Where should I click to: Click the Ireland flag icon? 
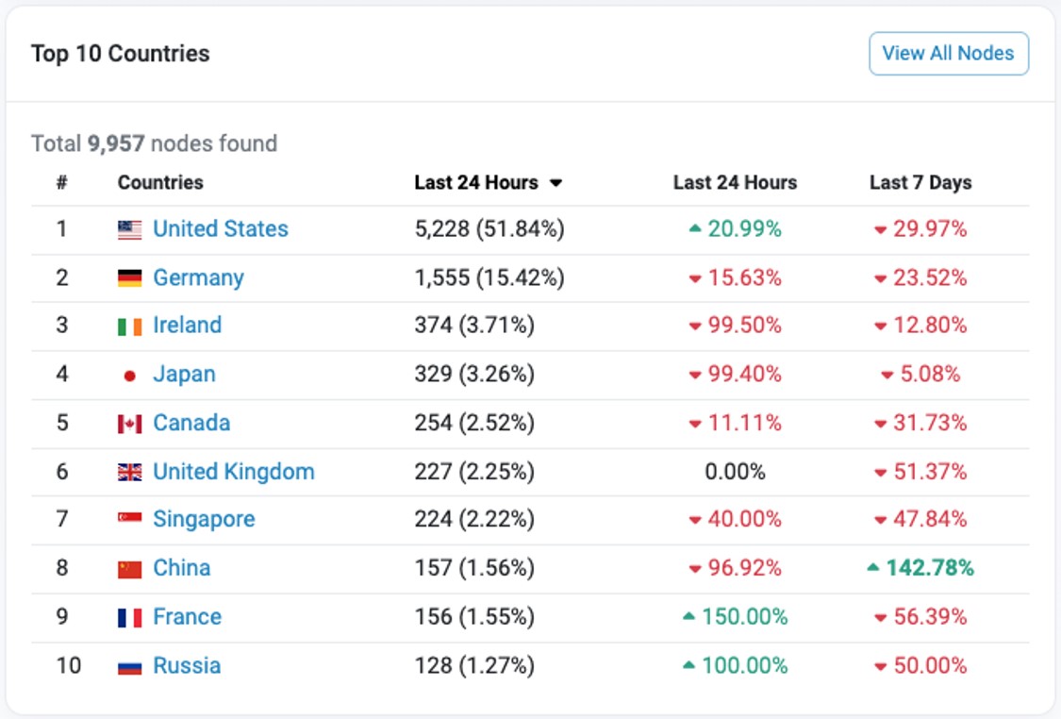tap(129, 326)
